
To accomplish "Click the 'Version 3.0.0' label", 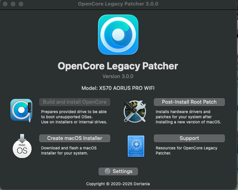I will click(x=118, y=76).
